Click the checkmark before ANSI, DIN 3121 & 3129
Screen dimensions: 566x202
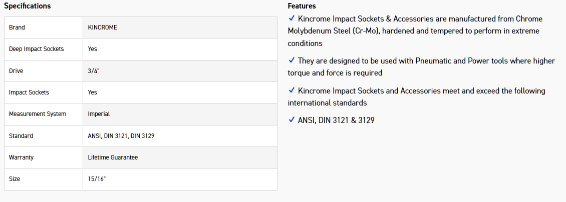click(x=292, y=120)
